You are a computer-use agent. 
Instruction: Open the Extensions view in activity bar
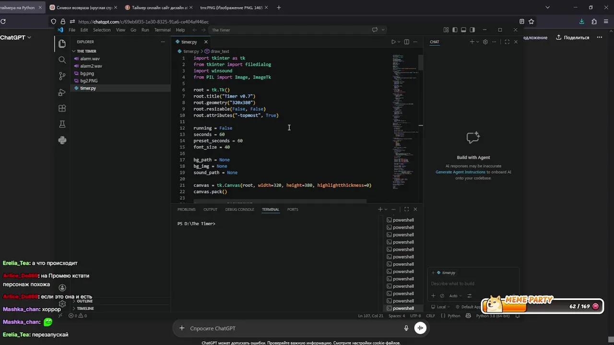point(62,108)
